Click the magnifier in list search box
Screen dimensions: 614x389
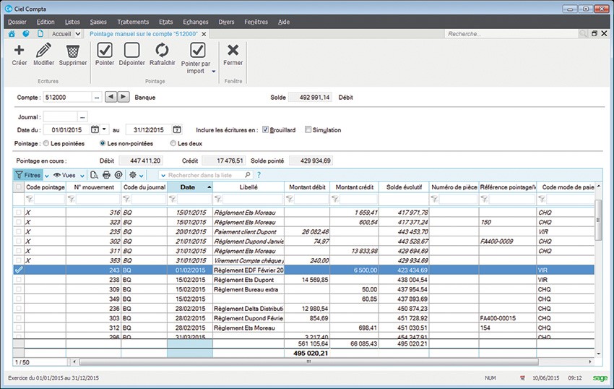point(248,175)
